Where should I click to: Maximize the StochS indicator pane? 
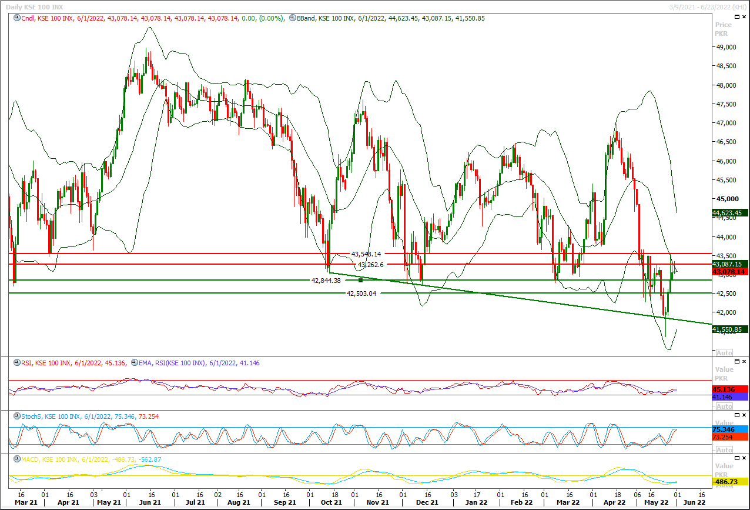737,415
